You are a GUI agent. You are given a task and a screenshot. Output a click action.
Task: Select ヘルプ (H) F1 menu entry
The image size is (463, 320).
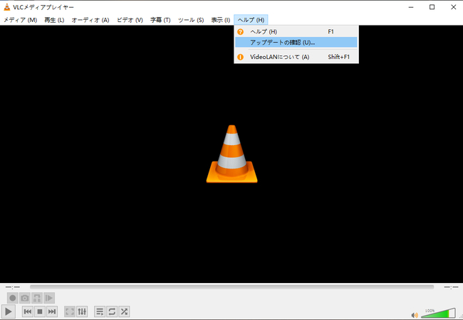[x=296, y=31]
